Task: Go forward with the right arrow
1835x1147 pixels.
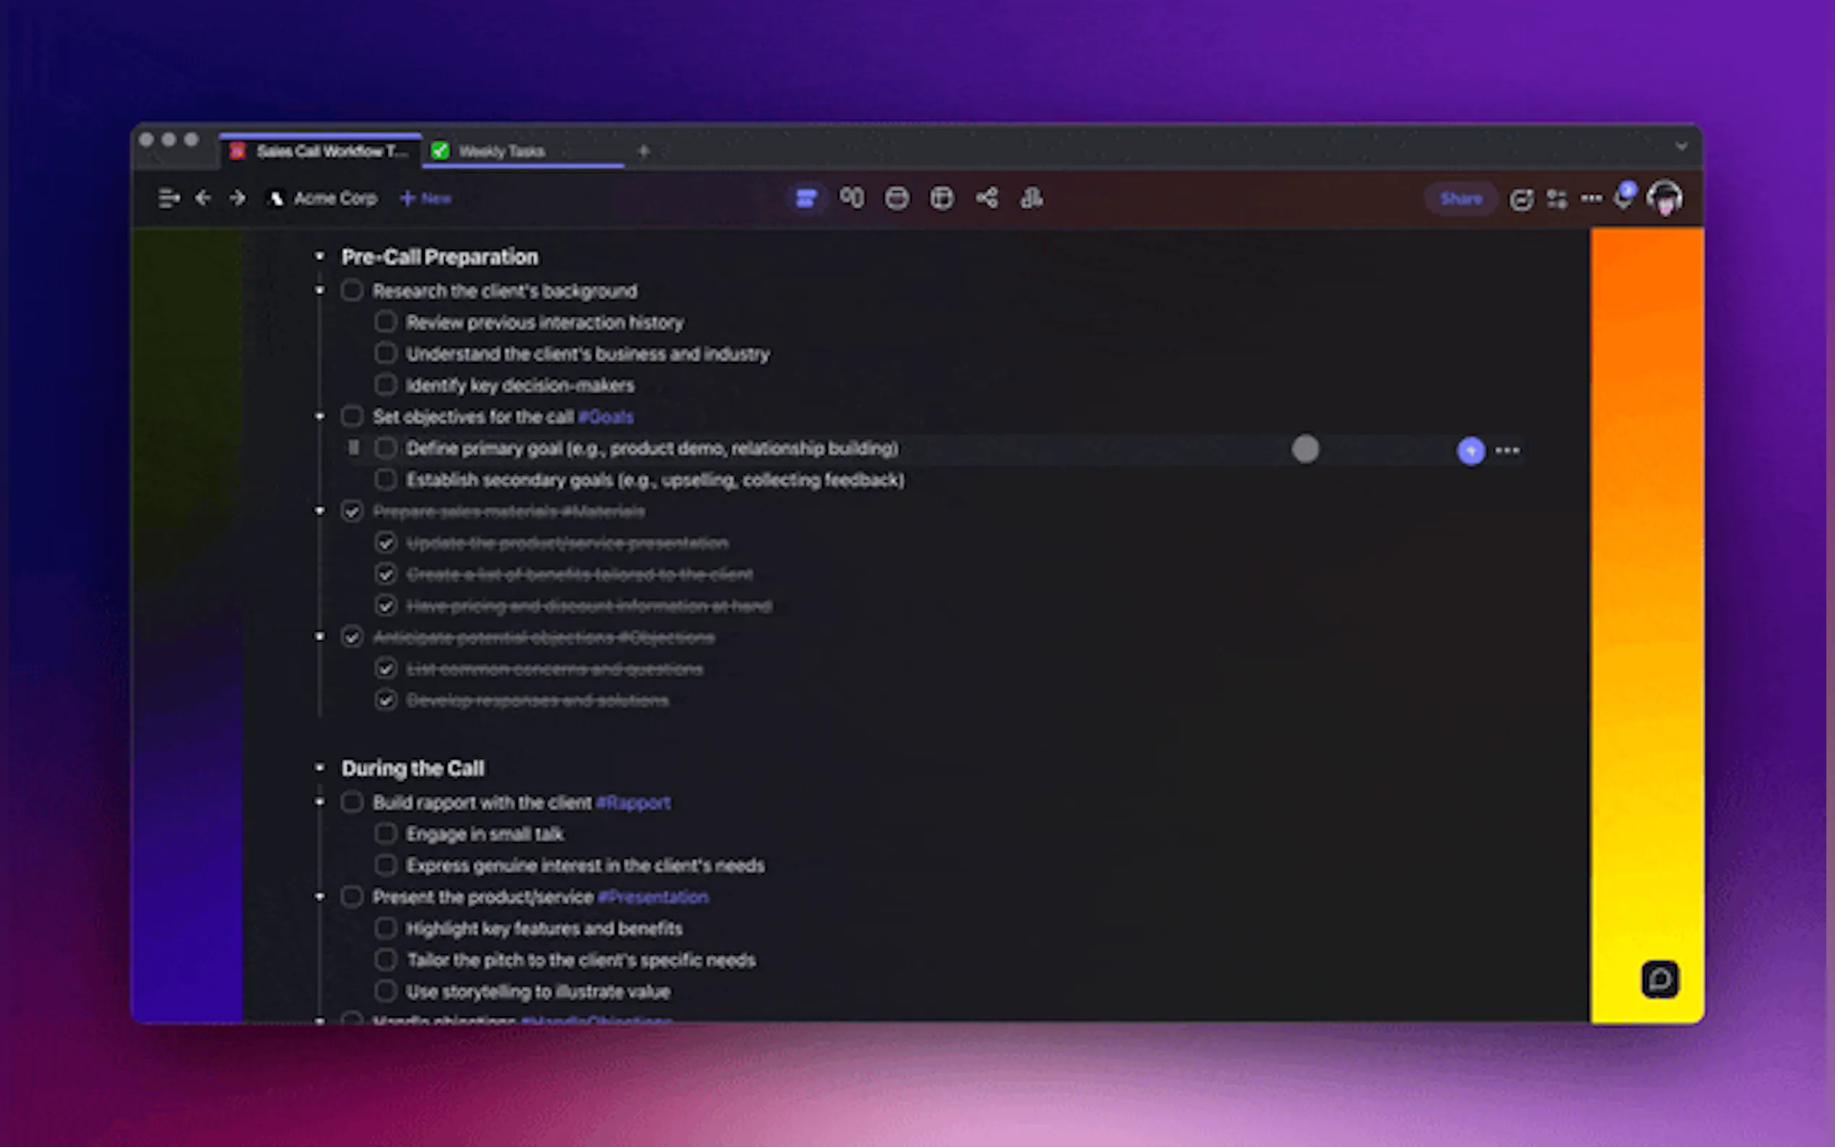Action: point(238,199)
